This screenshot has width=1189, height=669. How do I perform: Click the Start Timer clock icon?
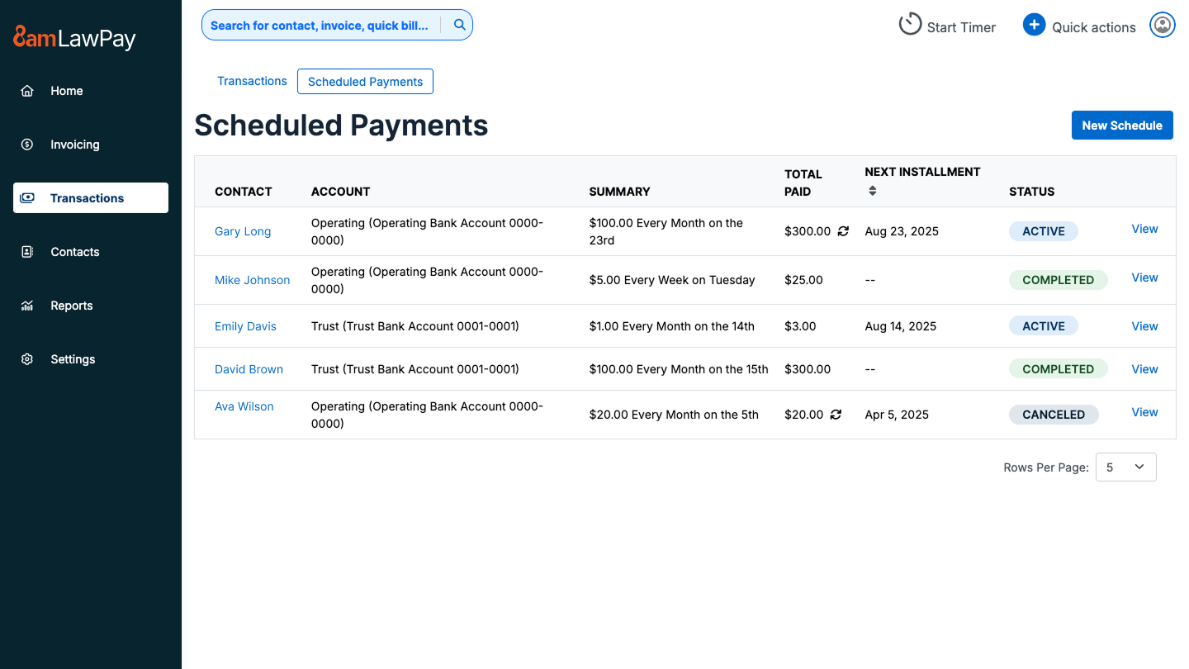point(910,24)
